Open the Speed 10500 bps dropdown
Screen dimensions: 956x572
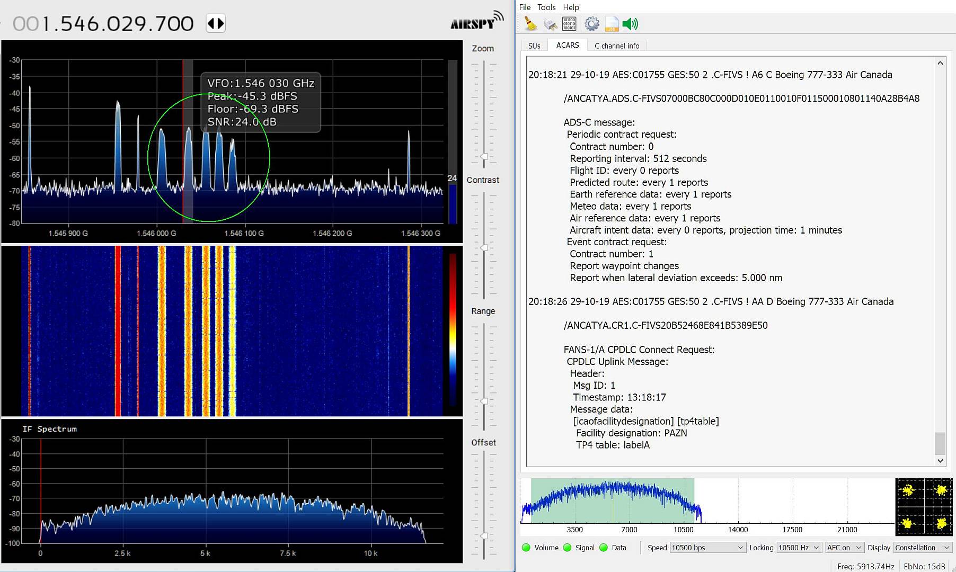tap(707, 548)
